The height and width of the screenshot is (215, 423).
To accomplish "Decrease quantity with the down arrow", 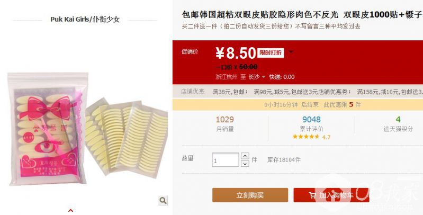I will [245, 164].
